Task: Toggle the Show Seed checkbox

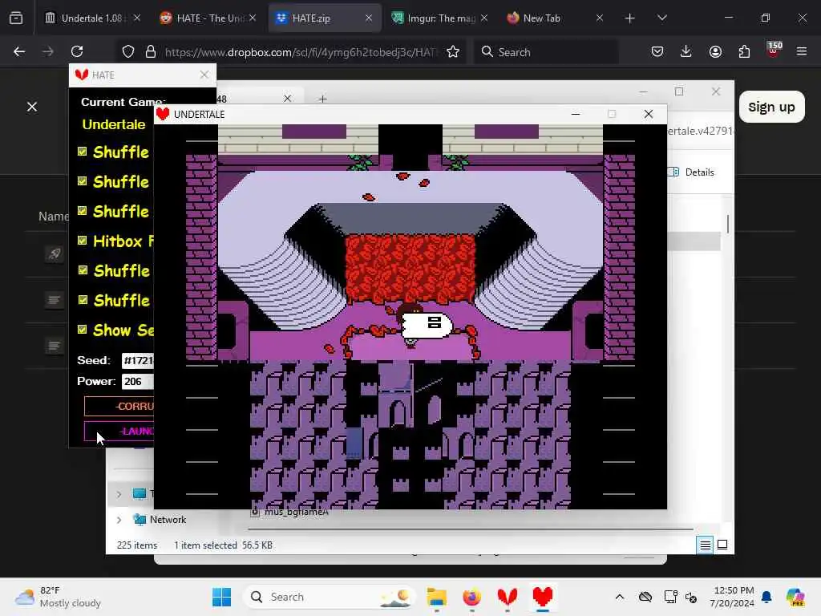Action: pyautogui.click(x=83, y=330)
